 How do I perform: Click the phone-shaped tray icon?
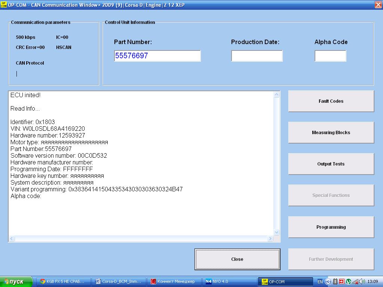[x=335, y=282]
